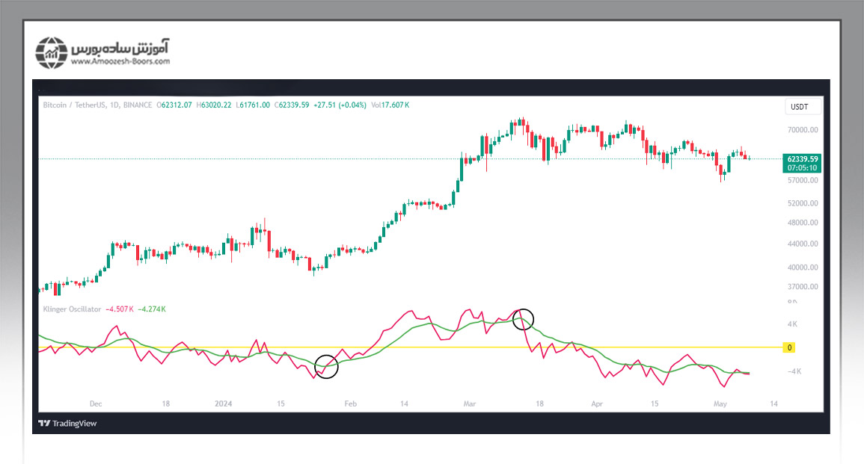864x464 pixels.
Task: Click the Vol 17.607K volume readout
Action: [390, 105]
